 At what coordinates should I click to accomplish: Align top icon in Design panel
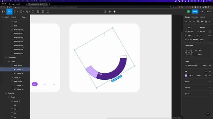198,21
